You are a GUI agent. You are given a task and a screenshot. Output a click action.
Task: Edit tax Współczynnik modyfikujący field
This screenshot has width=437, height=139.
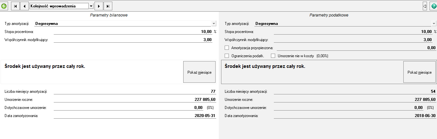[353, 40]
